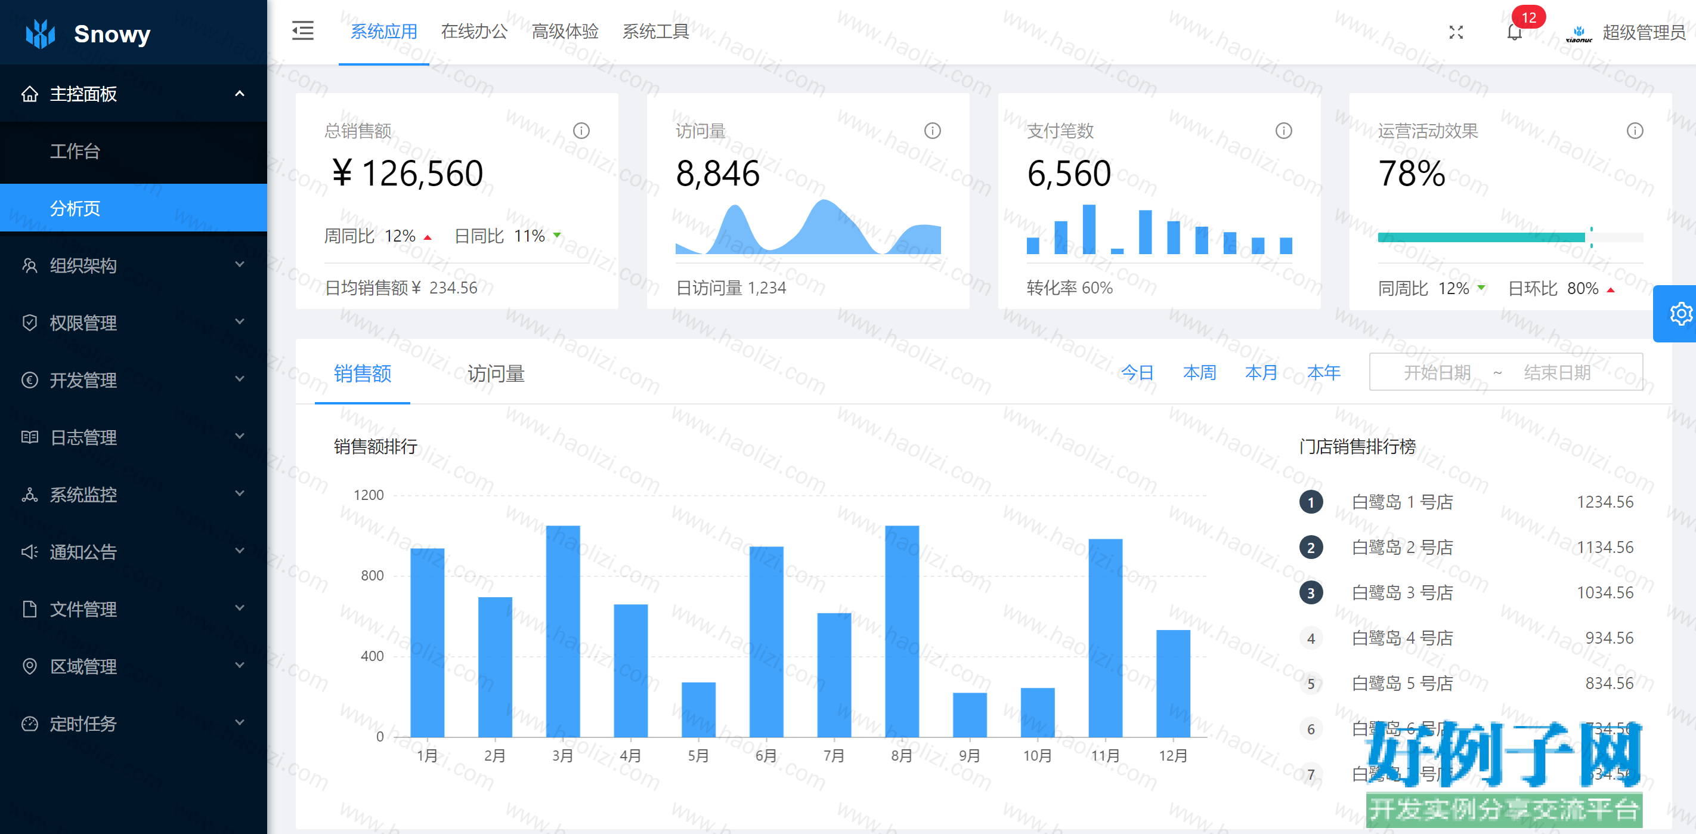Open notifications bell icon
Screen dimensions: 1696x834
[x=1514, y=32]
